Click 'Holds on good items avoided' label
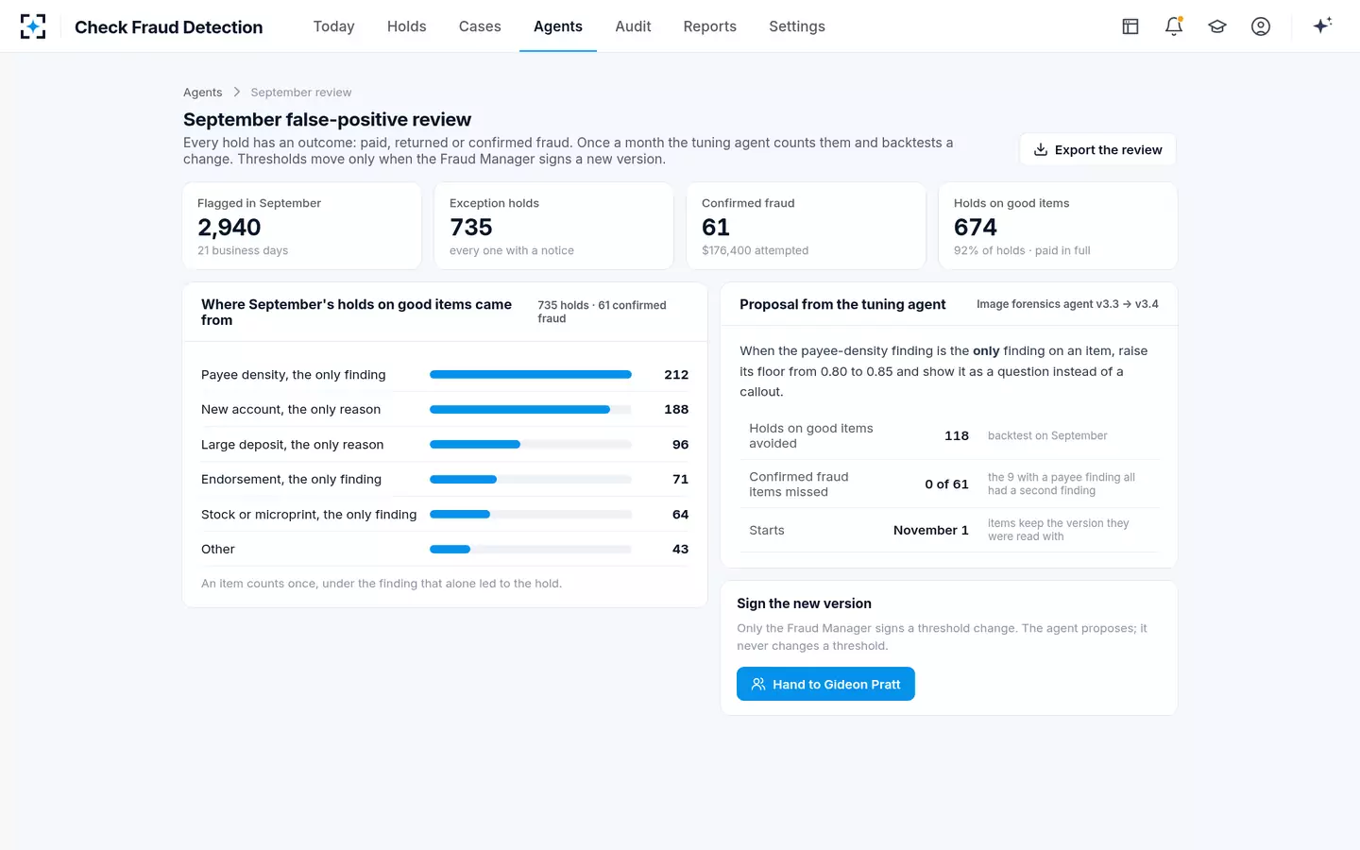1360x850 pixels. click(811, 435)
